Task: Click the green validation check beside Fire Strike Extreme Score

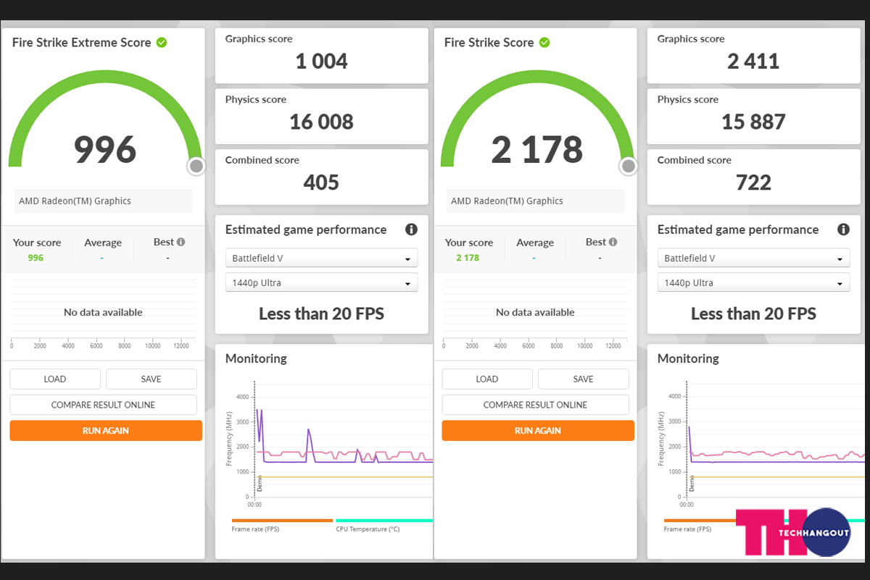Action: tap(162, 42)
